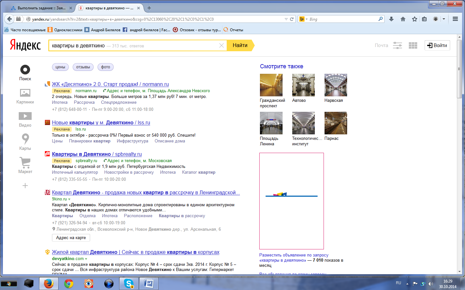Click in the Bing search box
This screenshot has height=290, width=465.
pyautogui.click(x=343, y=19)
